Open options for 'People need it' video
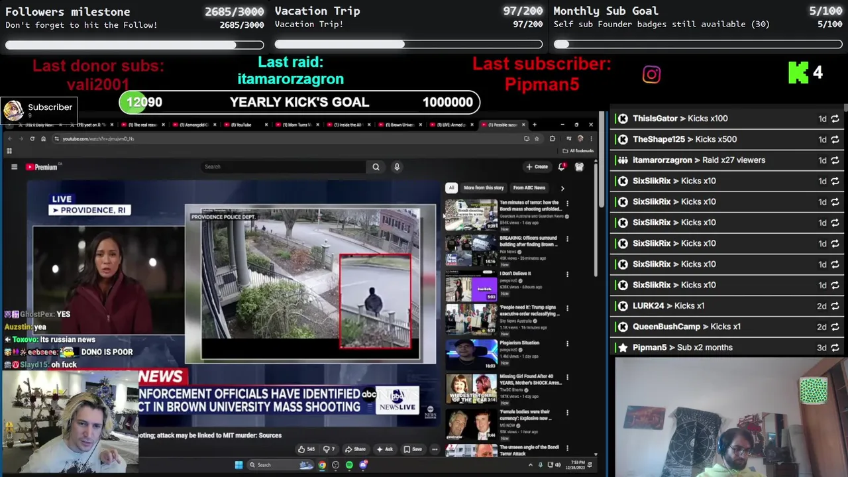The image size is (848, 477). click(x=567, y=309)
